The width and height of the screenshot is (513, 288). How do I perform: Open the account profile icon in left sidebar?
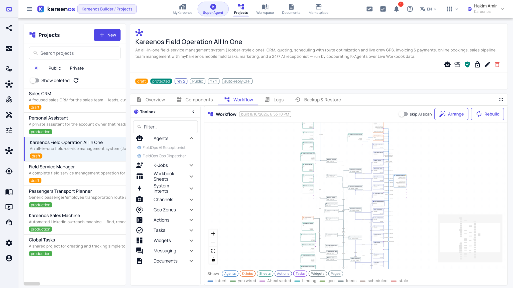click(x=9, y=258)
